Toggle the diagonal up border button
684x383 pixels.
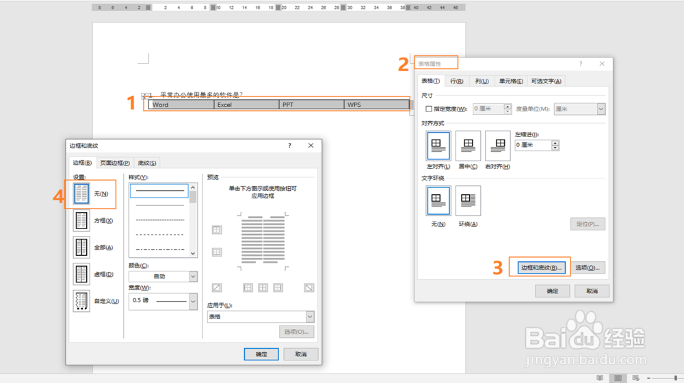pos(217,287)
